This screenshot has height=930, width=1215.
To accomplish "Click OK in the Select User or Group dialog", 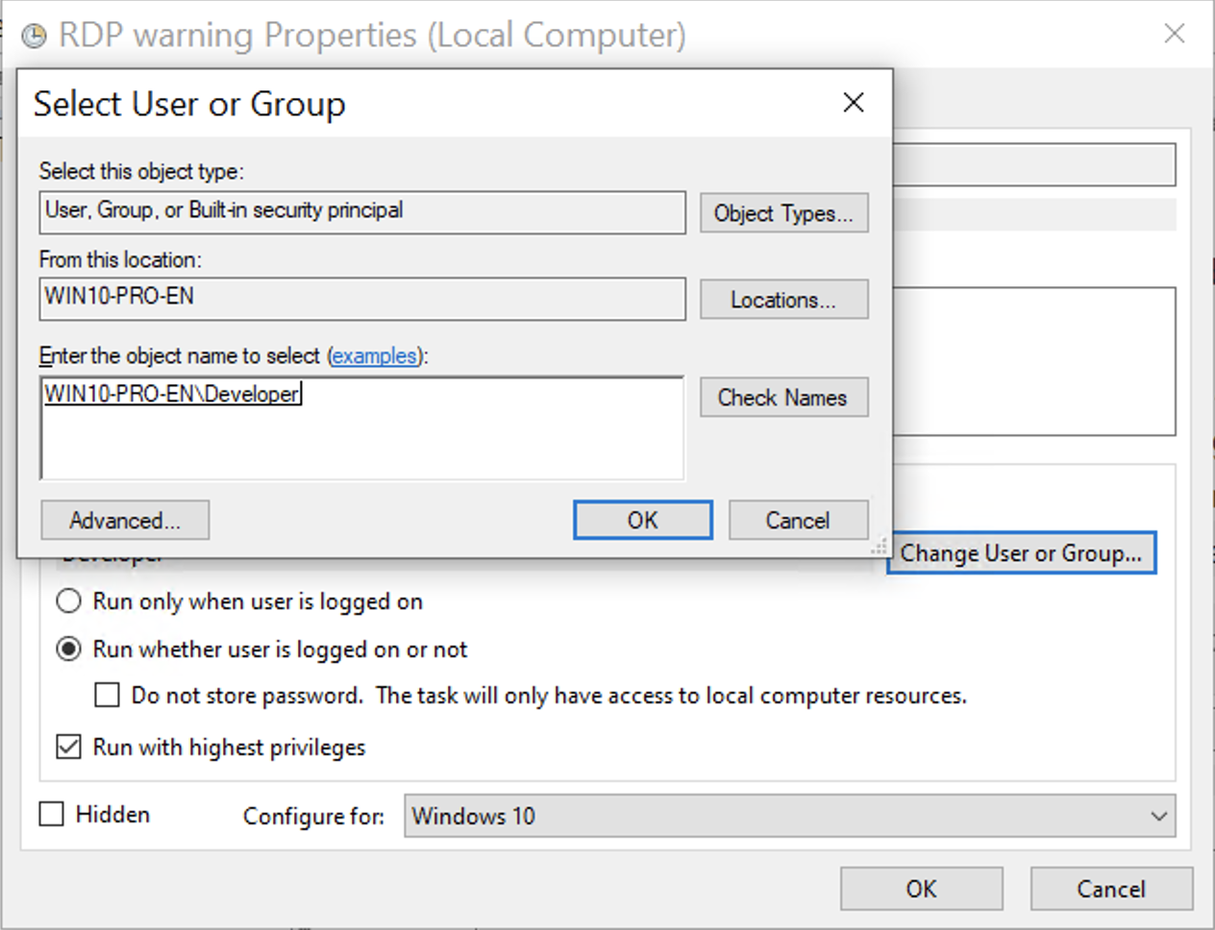I will pyautogui.click(x=642, y=520).
